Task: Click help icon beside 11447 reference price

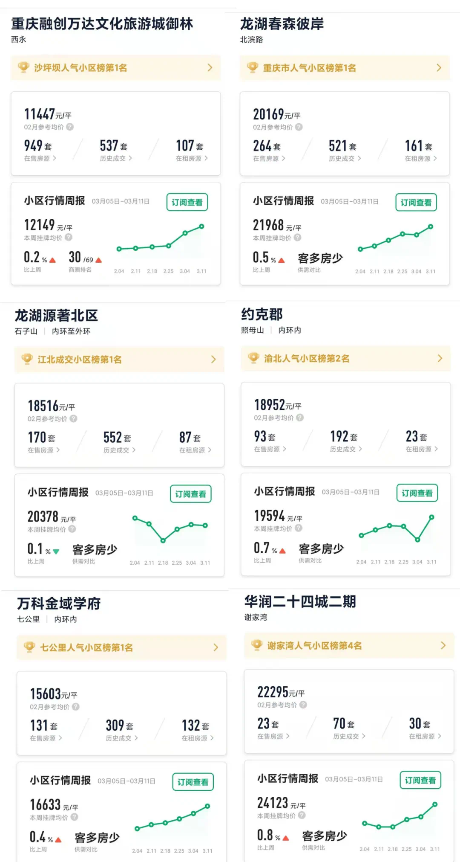Action: [x=70, y=127]
